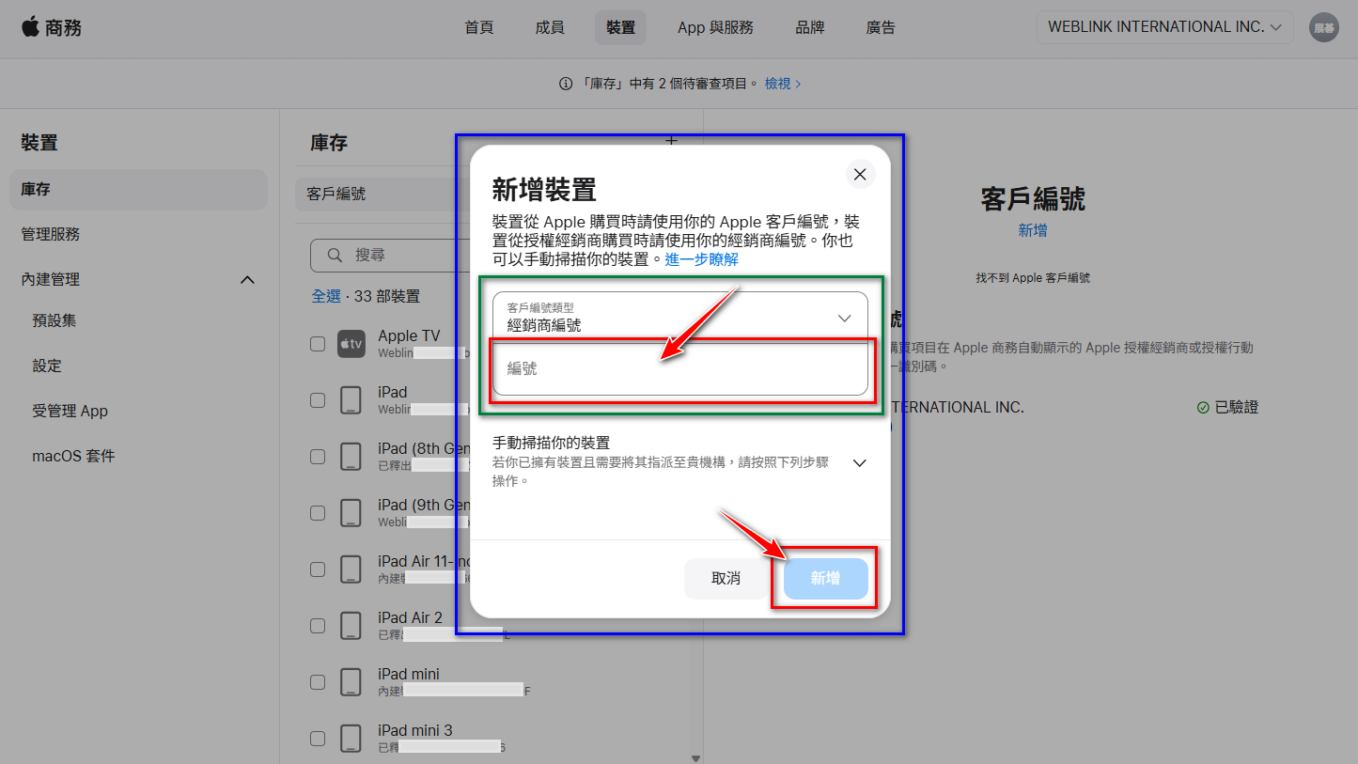Tick the iPad mini 3 checkbox

tap(318, 739)
